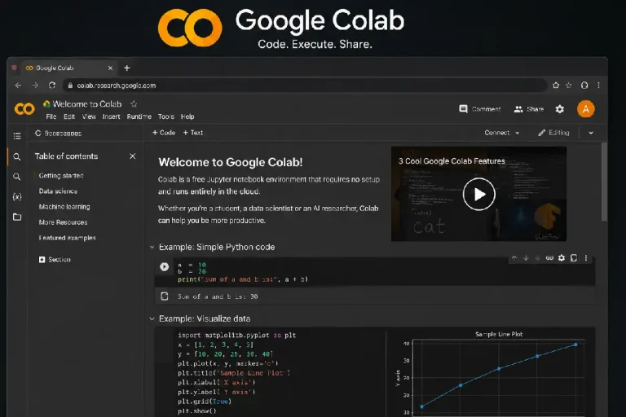Close the Google Colab browser tab

111,68
